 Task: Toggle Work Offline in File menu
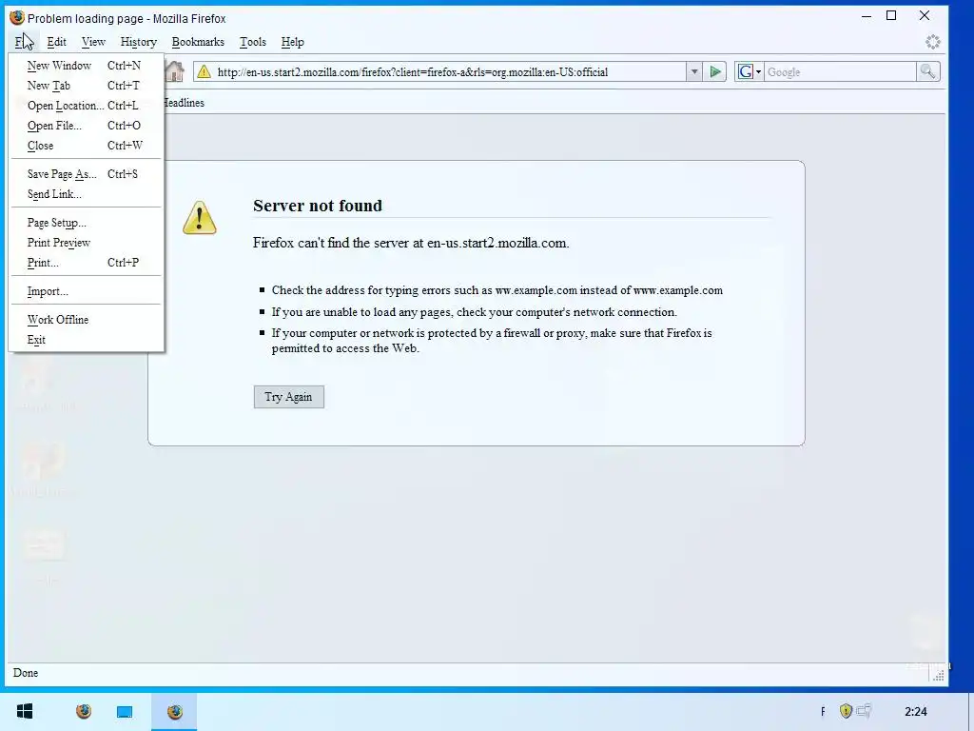(x=86, y=320)
